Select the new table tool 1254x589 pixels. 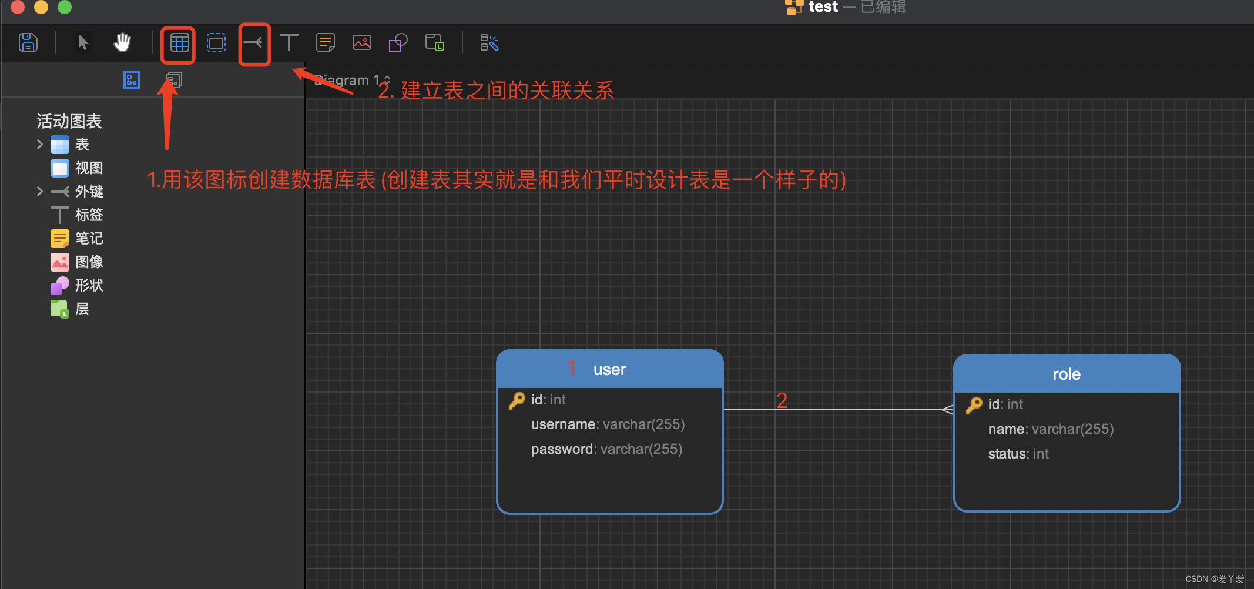[179, 43]
